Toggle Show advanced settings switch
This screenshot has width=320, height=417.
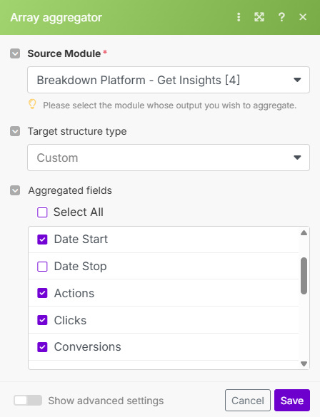point(28,401)
